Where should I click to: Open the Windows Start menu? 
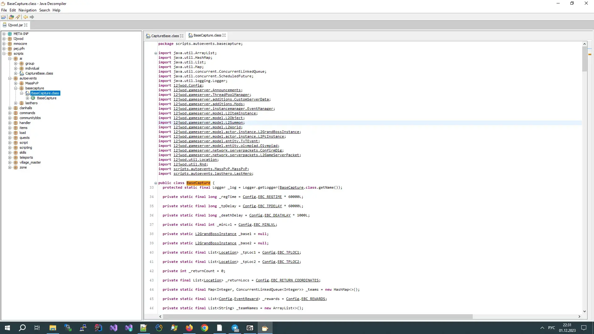[7, 328]
